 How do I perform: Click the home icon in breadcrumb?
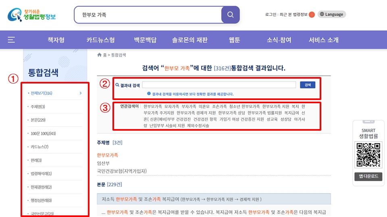click(100, 55)
